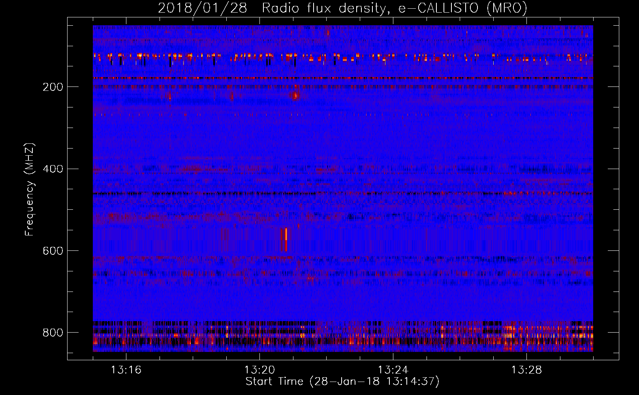Select the 200 frequency tick label

[x=53, y=87]
